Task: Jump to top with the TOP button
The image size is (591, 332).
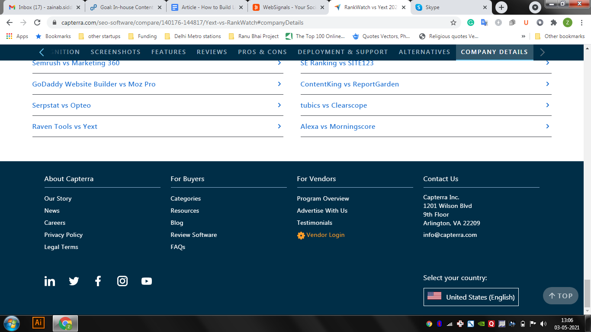Action: click(561, 296)
